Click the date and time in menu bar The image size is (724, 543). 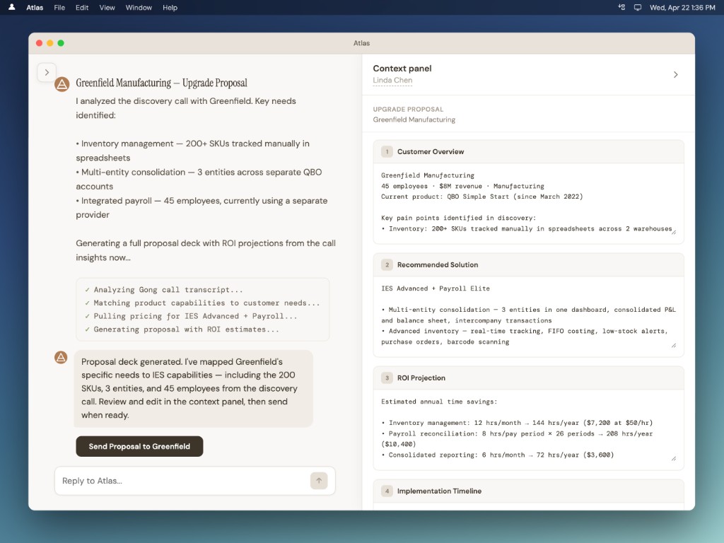(682, 7)
